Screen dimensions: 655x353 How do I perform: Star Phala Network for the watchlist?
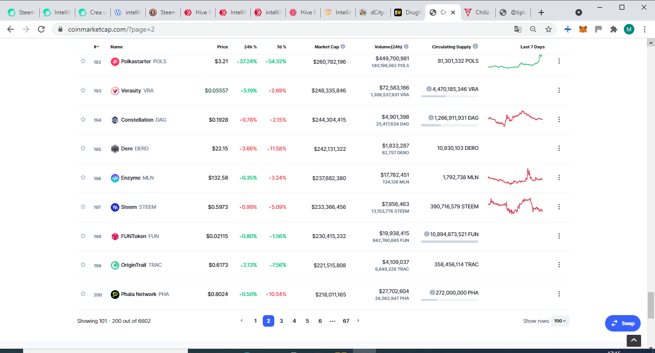pos(83,294)
